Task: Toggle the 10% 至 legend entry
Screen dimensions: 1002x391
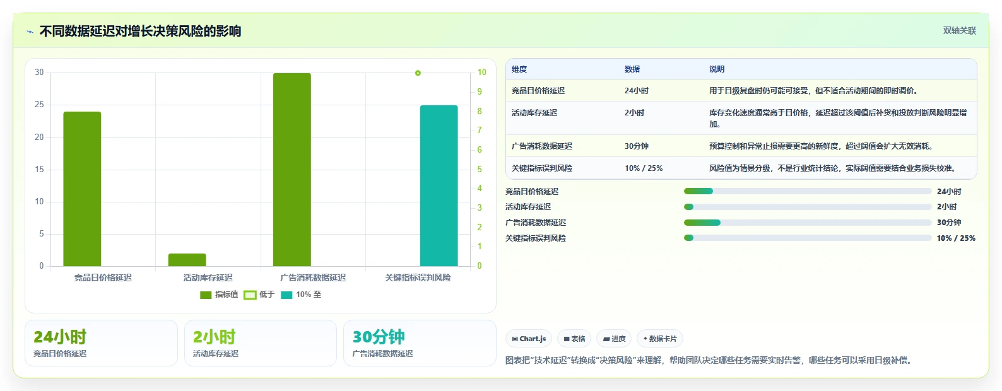Action: 301,295
